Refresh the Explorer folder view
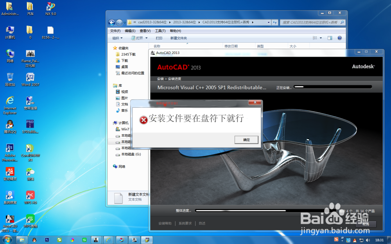 click(x=275, y=22)
